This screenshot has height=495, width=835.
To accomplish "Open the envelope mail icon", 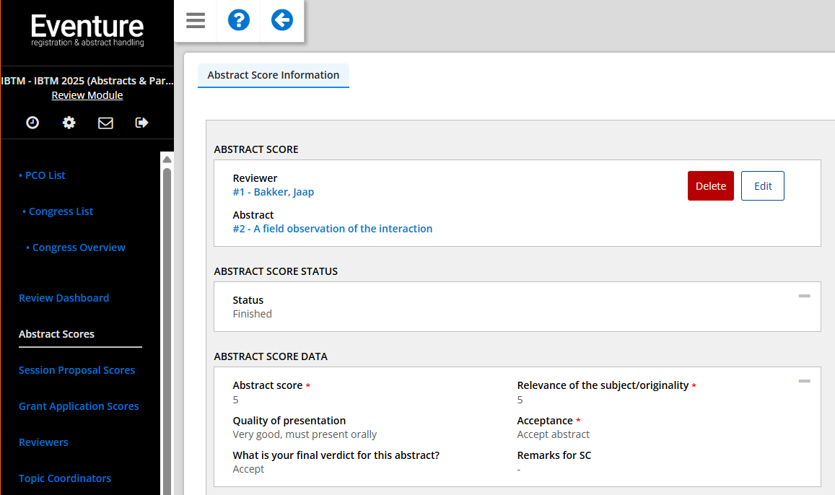I will click(x=105, y=123).
